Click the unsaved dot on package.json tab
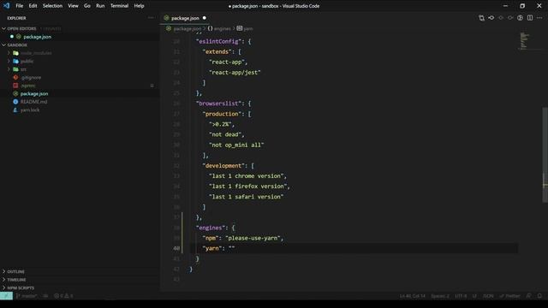This screenshot has width=548, height=308. coord(205,18)
